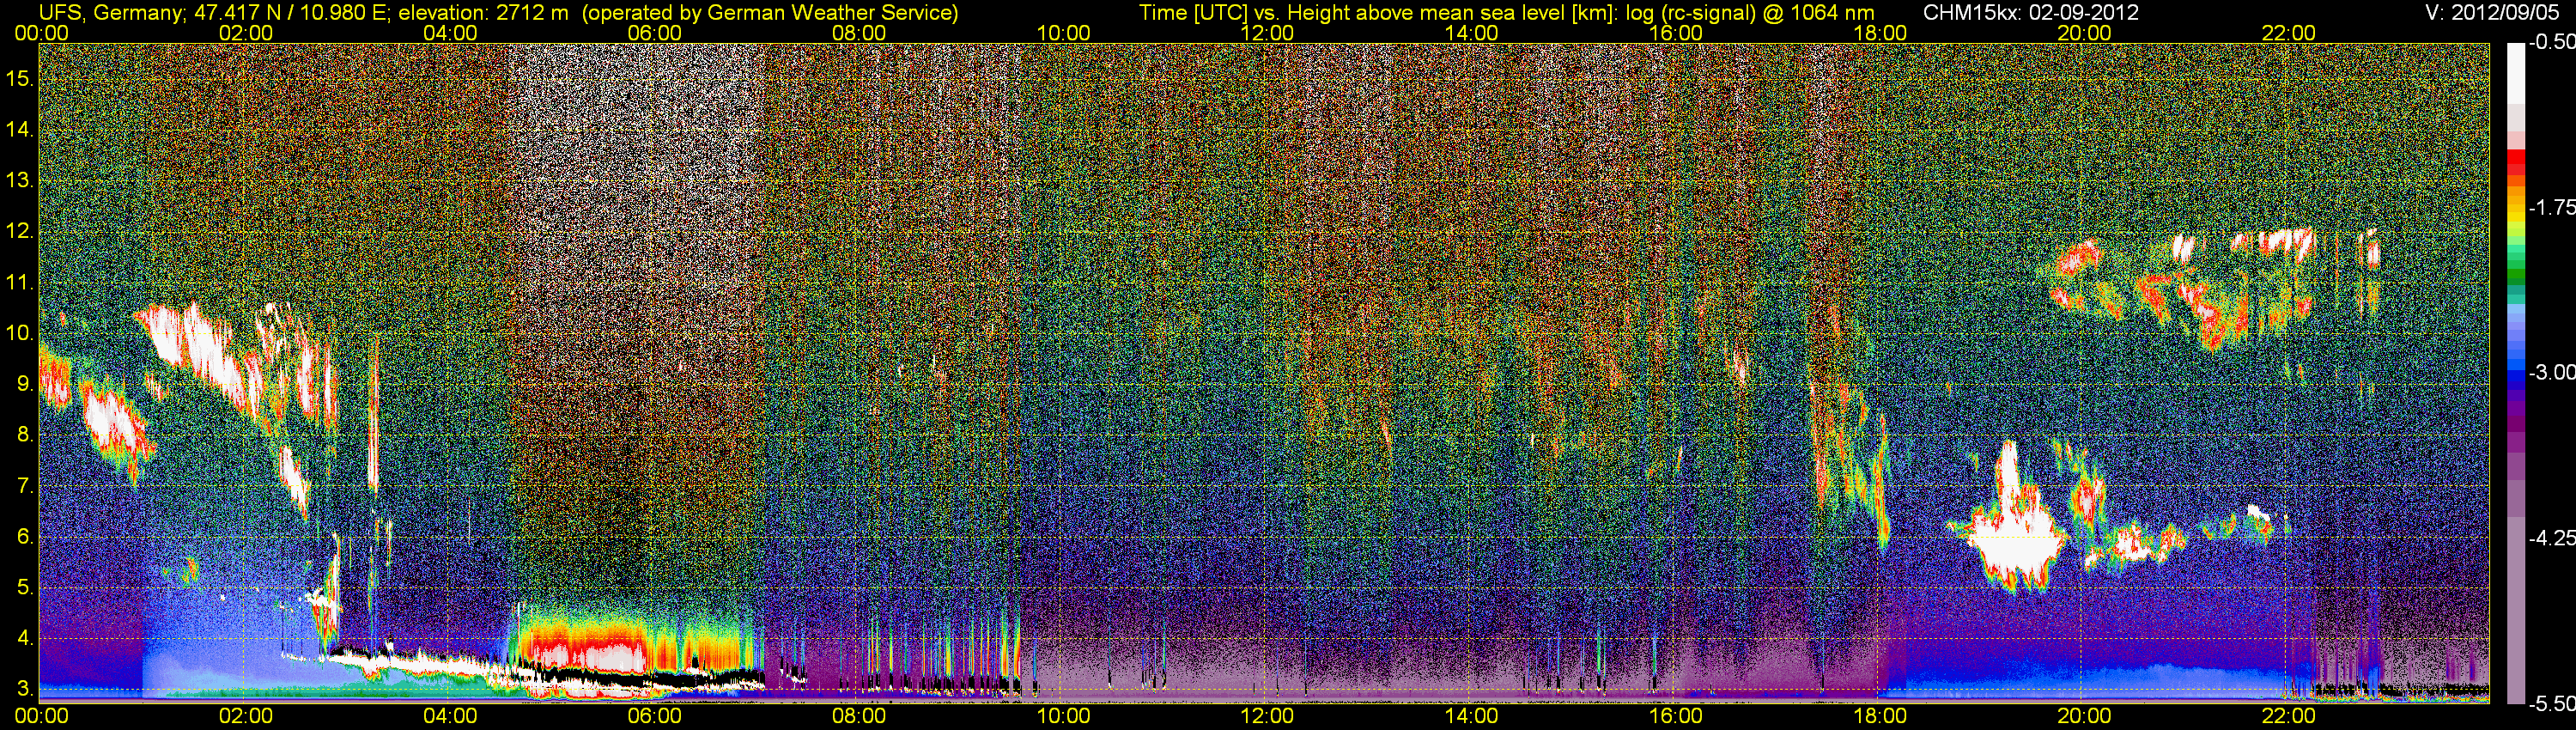Screen dimensions: 2576x730
Task: Click the '11.' height axis label
Action: coord(19,283)
